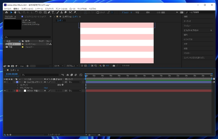Image resolution: width=218 pixels, height=139 pixels.
Task: Select the Eraser tool
Action: point(66,12)
